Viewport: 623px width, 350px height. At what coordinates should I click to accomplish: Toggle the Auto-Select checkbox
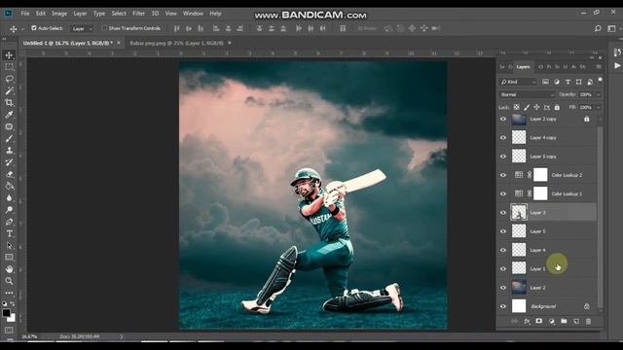click(34, 28)
